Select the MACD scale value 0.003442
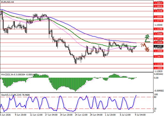The height and width of the screenshot is (117, 164). click(x=159, y=74)
